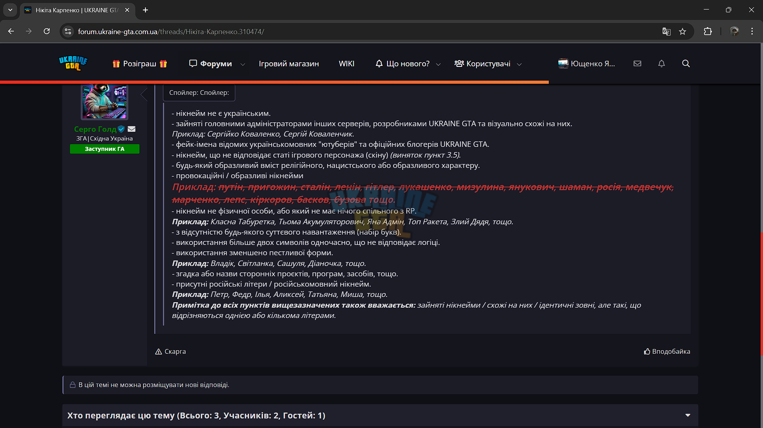Toggle the Спойлер button

199,93
